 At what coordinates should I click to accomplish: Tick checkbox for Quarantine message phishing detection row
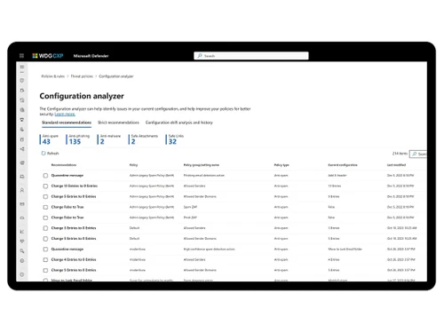[x=45, y=176]
